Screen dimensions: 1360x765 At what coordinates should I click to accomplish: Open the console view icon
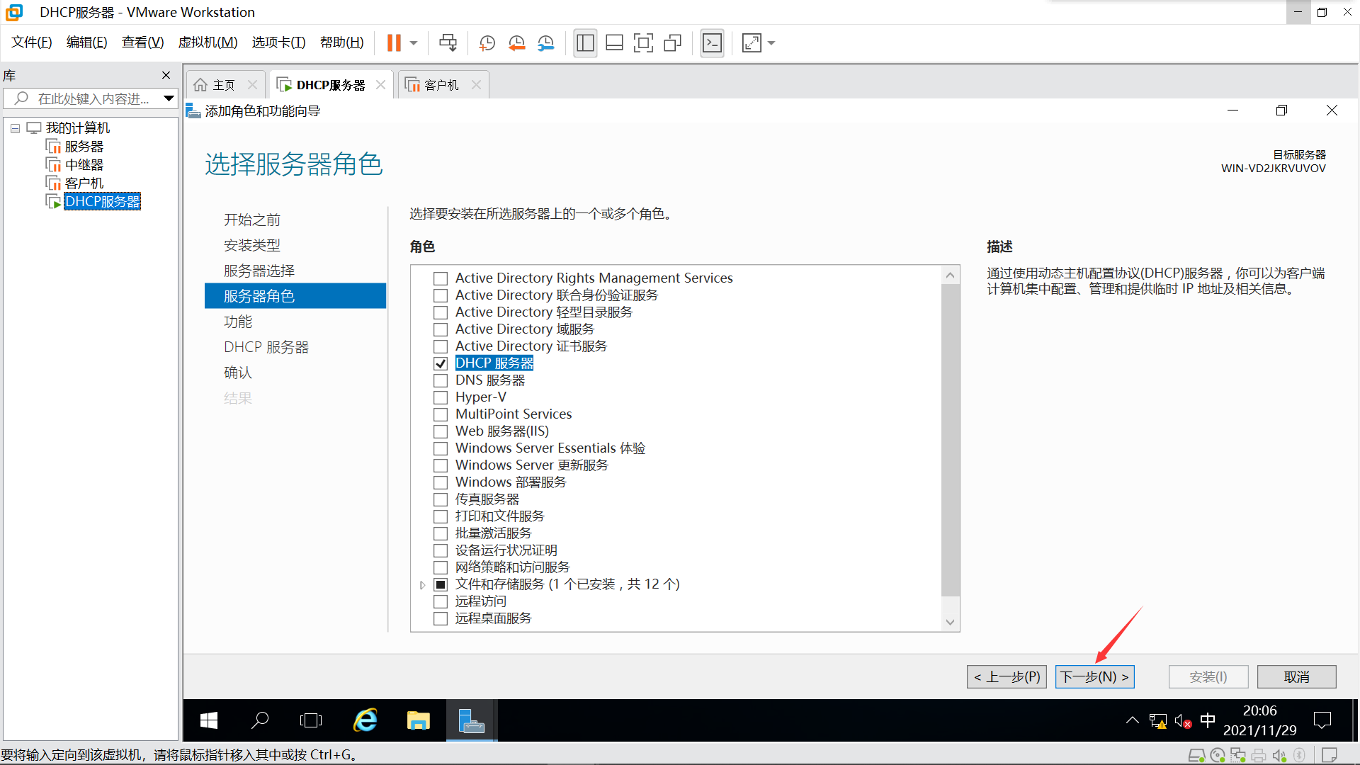point(712,43)
